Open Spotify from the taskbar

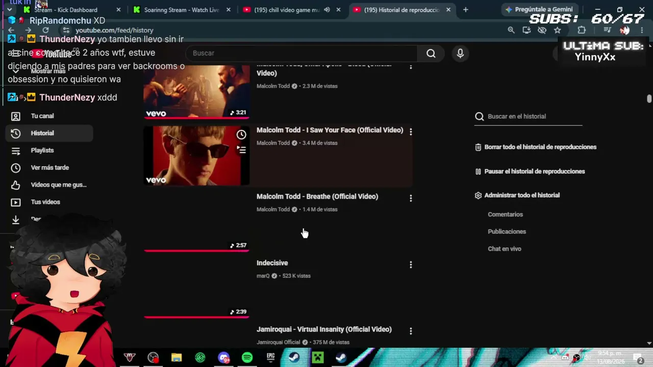[x=247, y=357]
